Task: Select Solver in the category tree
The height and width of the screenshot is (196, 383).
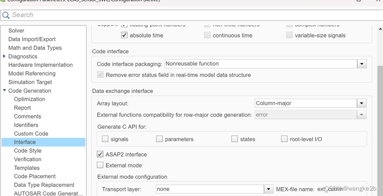Action: click(16, 30)
